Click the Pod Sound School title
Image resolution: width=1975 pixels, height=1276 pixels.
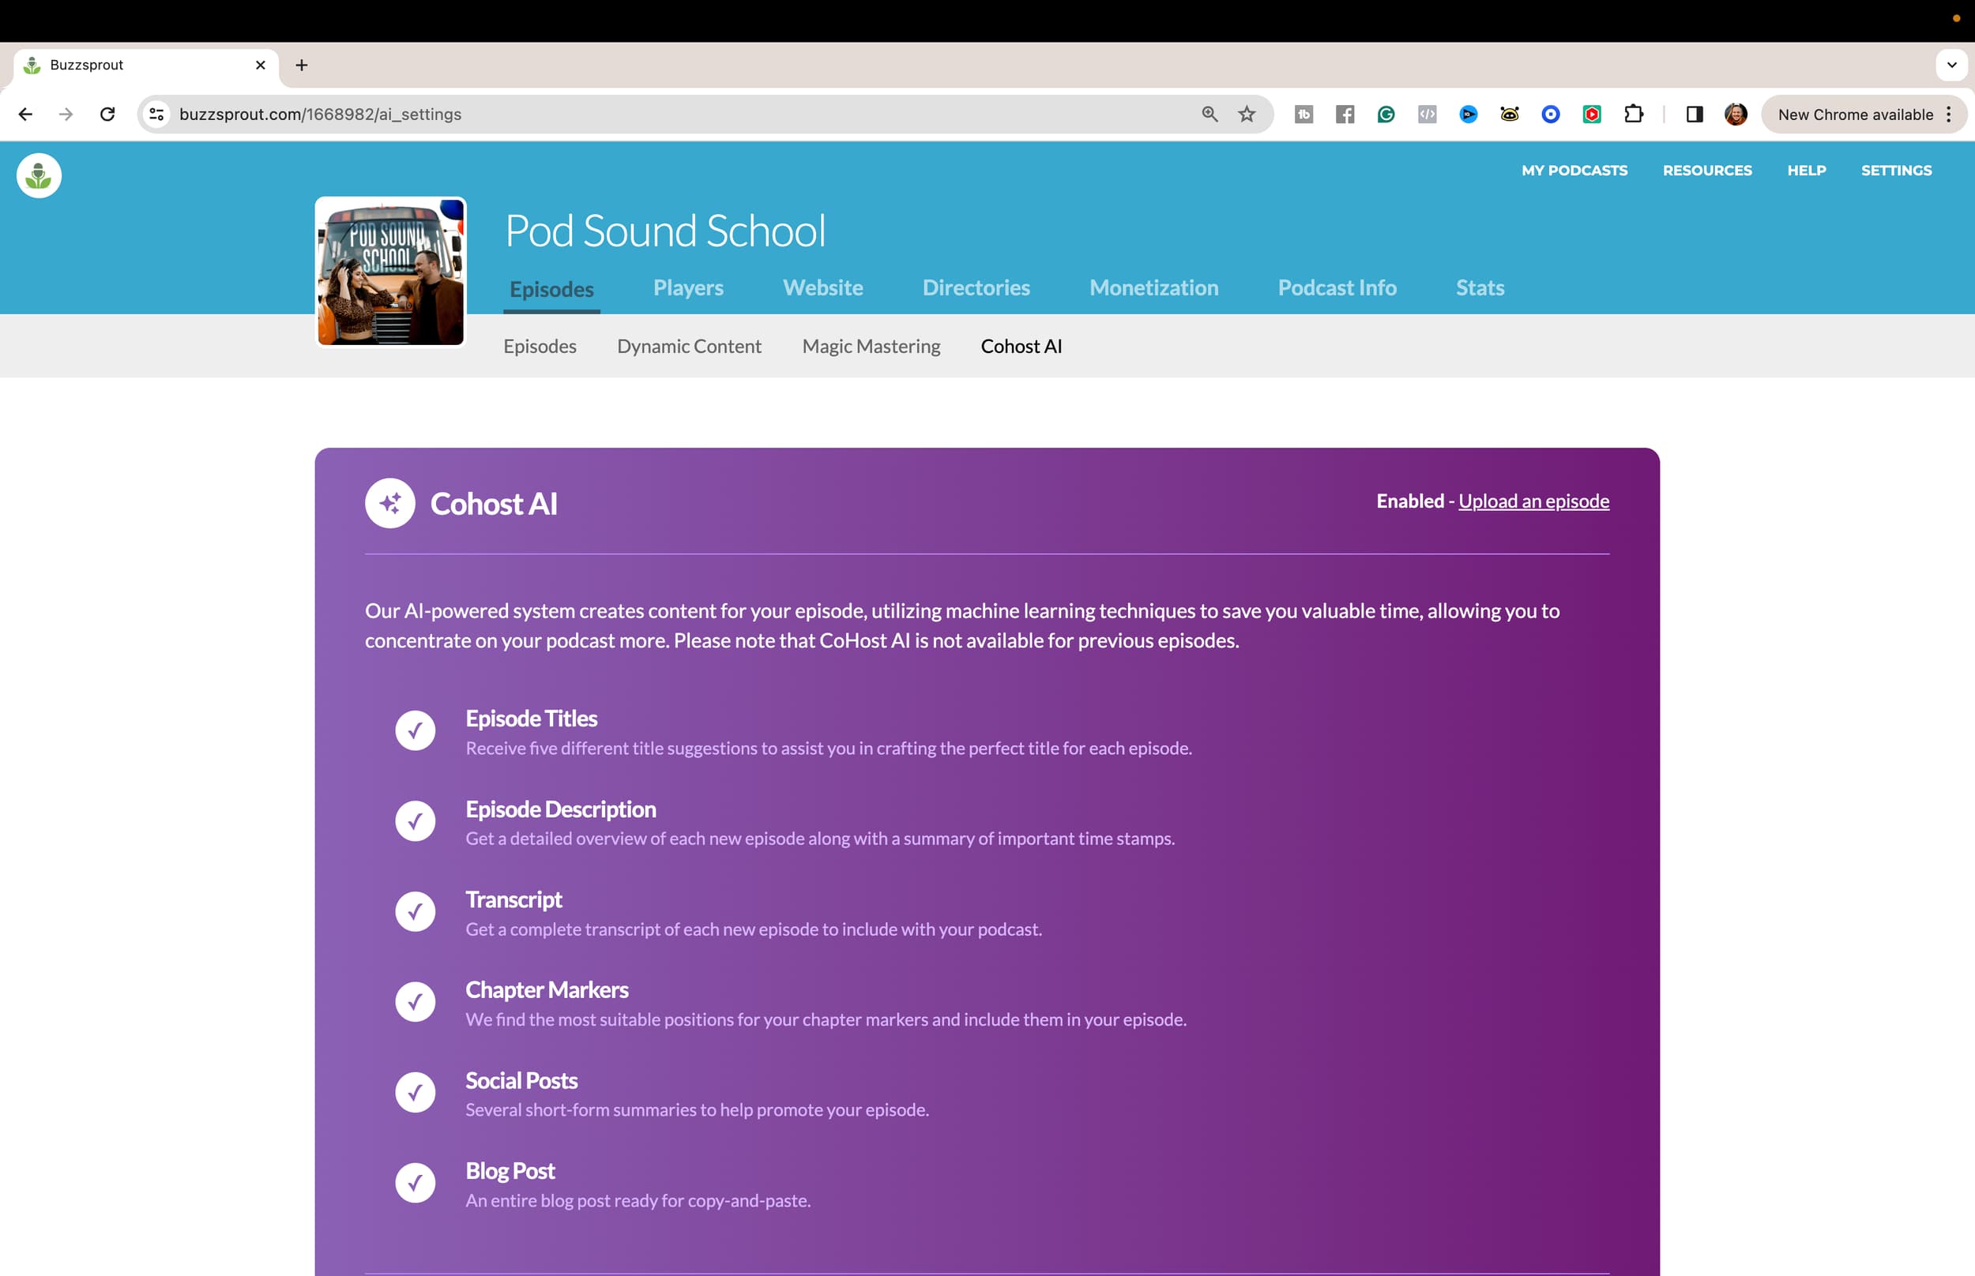click(664, 231)
